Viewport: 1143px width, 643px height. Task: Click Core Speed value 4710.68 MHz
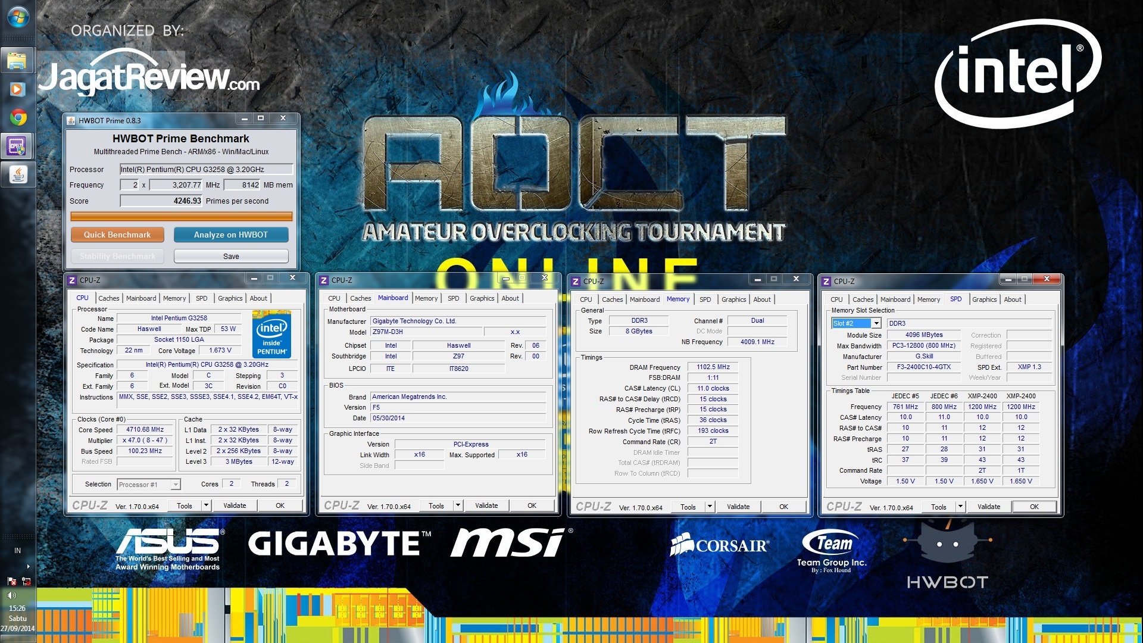coord(145,429)
